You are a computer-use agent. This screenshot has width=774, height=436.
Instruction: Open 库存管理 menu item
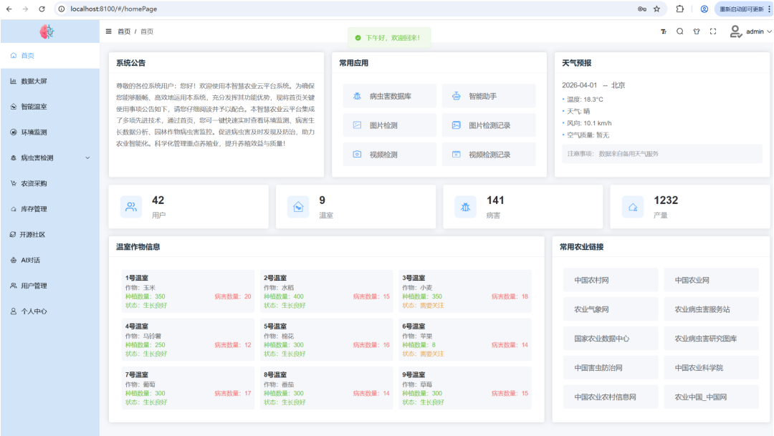50,209
